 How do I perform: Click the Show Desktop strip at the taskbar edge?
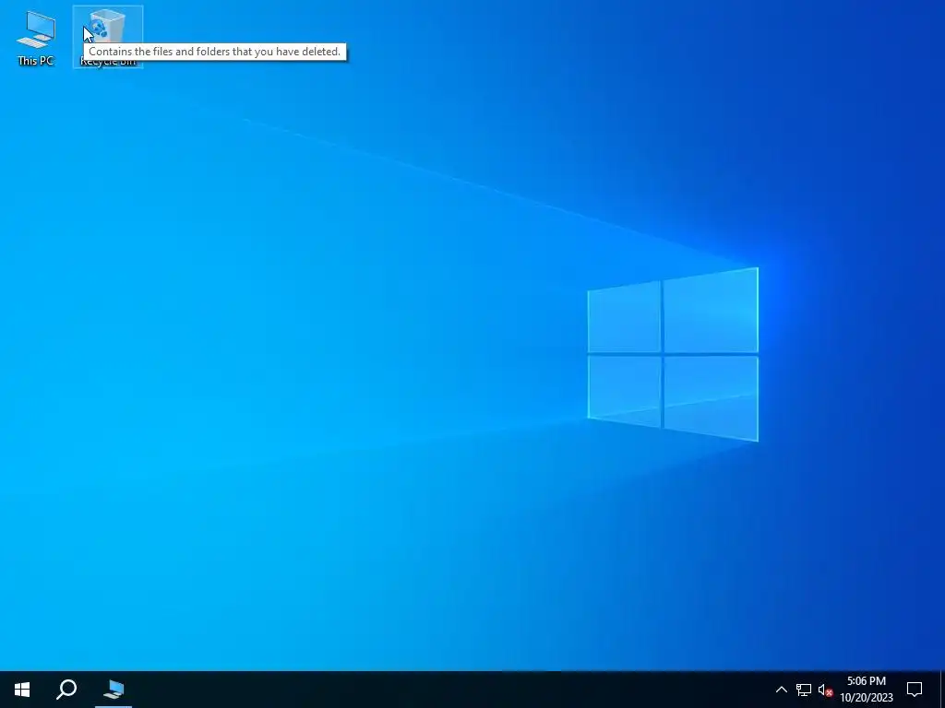(942, 690)
